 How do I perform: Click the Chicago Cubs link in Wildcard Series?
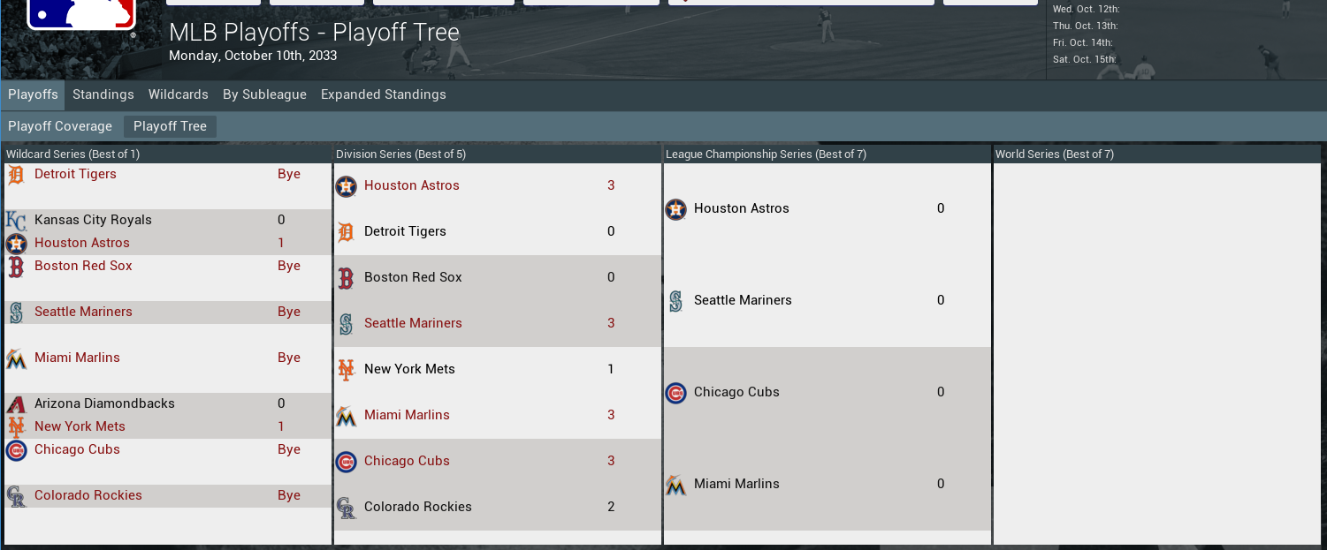coord(77,449)
